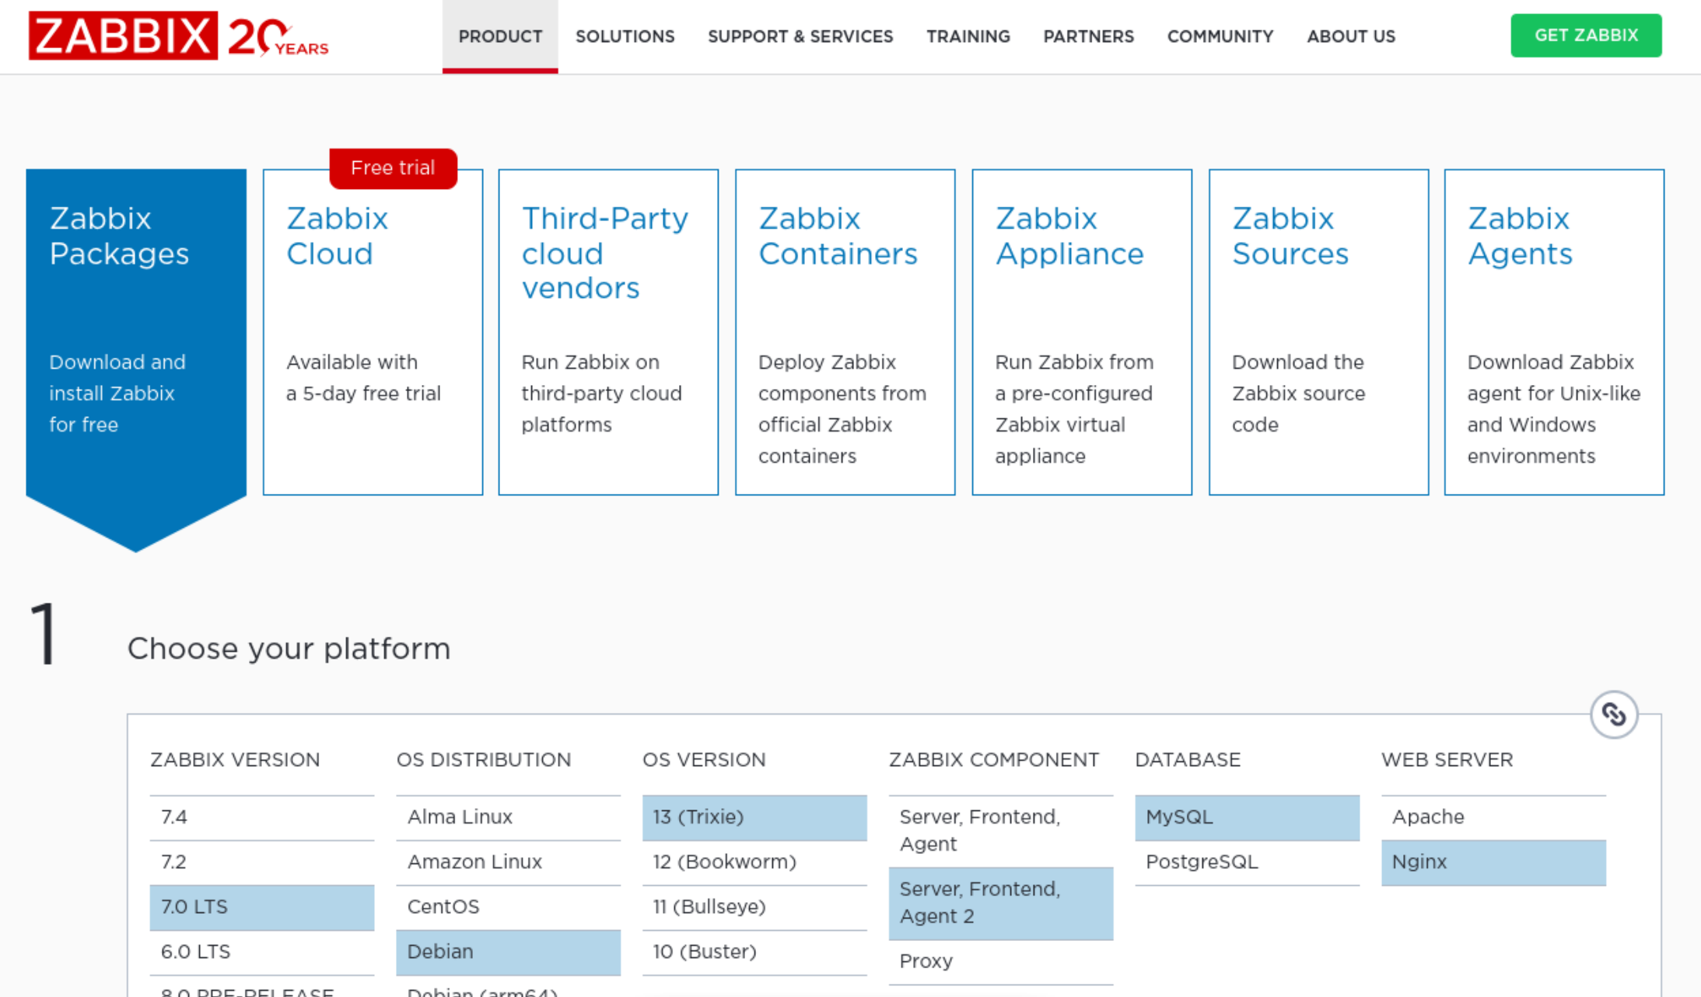1701x997 pixels.
Task: Open the Zabbix Containers card
Action: tap(845, 332)
